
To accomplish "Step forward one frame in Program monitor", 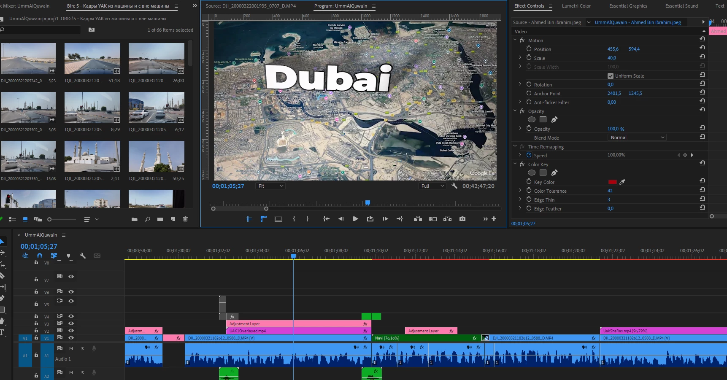I will 385,219.
